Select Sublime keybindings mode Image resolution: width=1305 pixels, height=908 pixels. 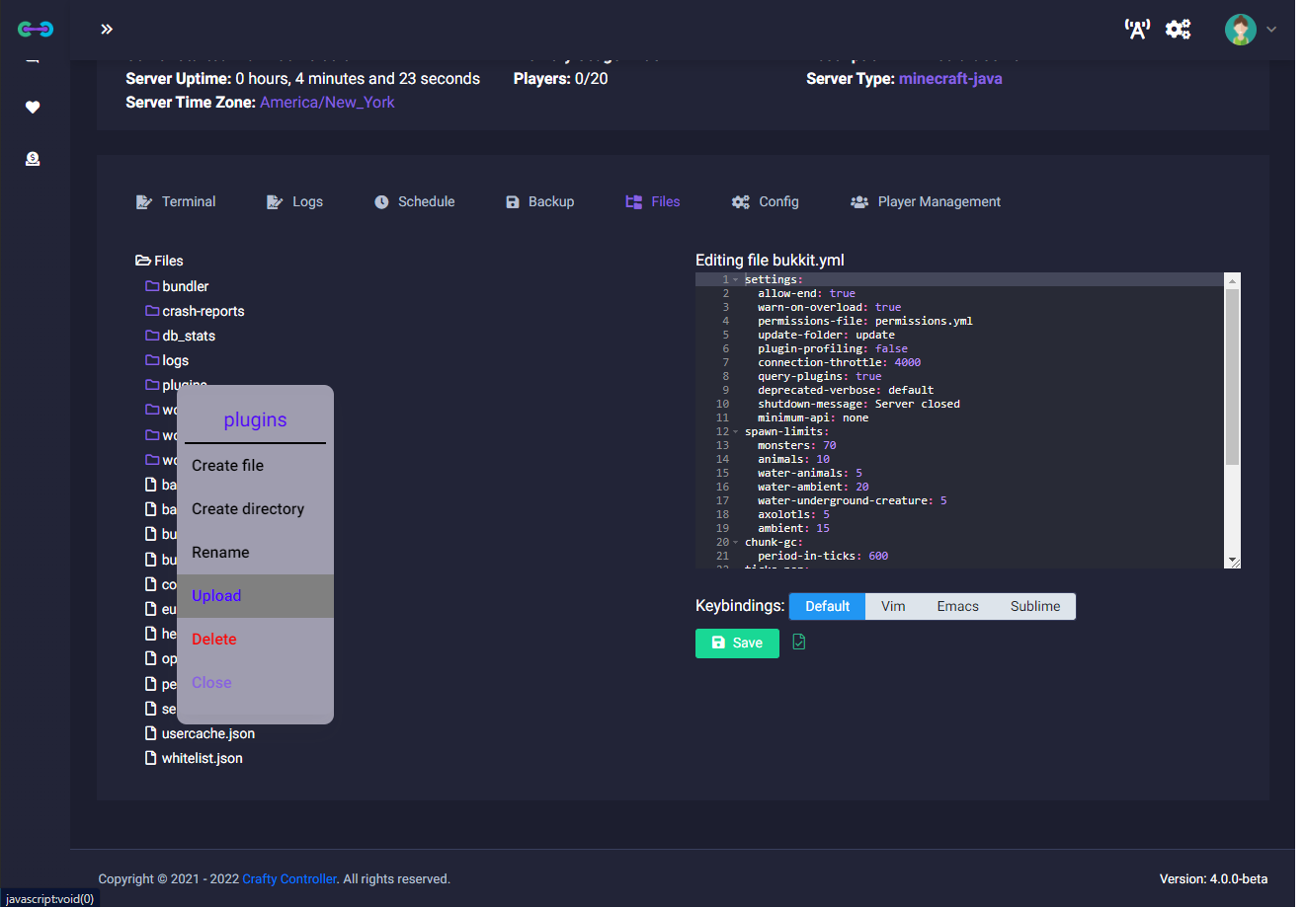click(1034, 606)
